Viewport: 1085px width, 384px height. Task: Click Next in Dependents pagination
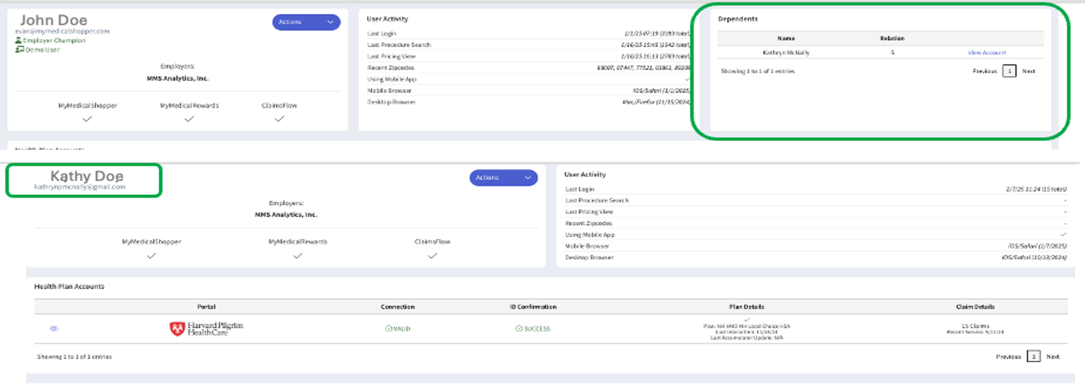(1028, 71)
